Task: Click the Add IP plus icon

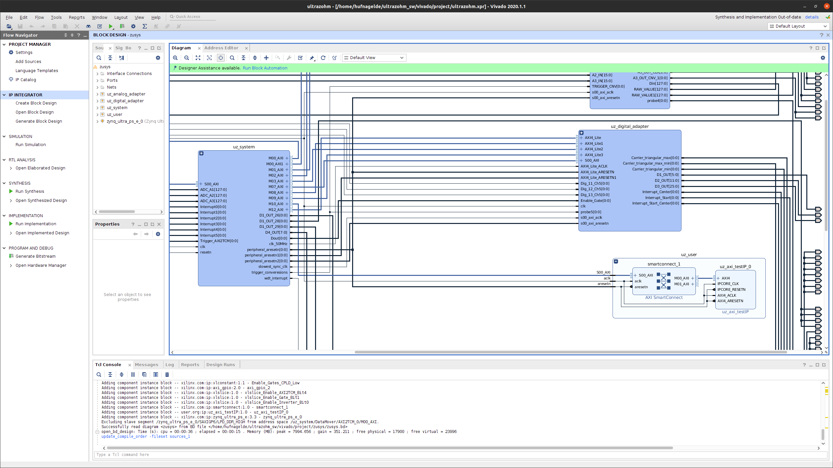Action: (x=266, y=58)
